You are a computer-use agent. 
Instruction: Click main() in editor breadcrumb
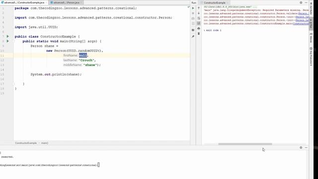[45, 143]
